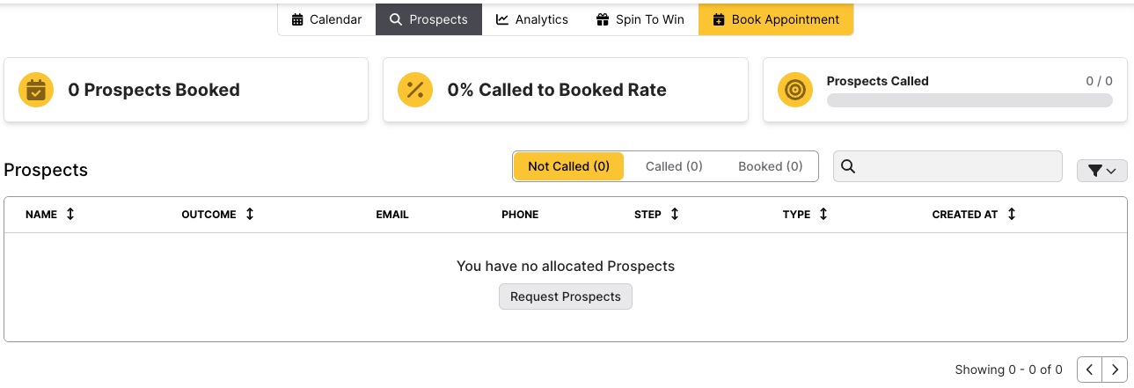Switch to the Called (0) filter

674,166
